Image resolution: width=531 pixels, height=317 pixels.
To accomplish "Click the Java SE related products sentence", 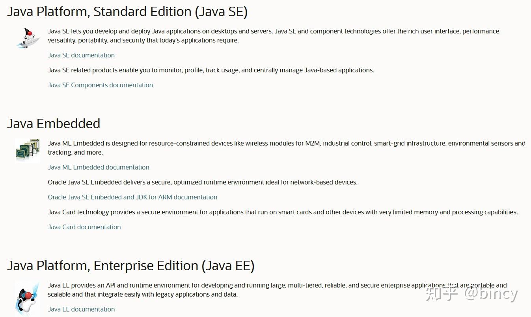I will pyautogui.click(x=211, y=70).
